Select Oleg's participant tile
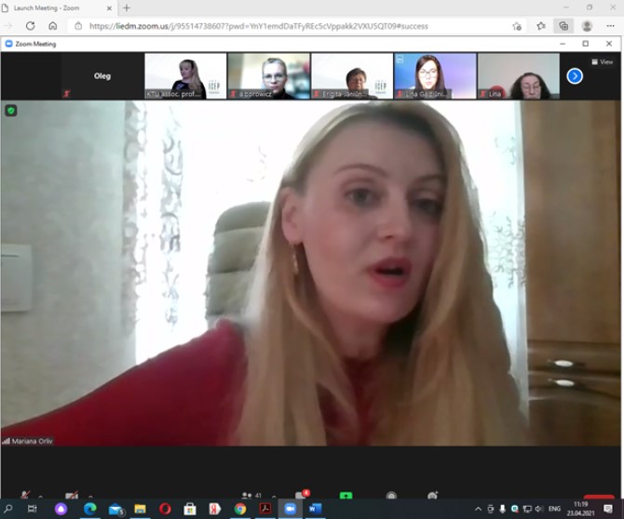624x519 pixels. click(x=102, y=75)
